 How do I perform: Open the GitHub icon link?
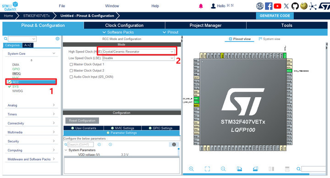(295, 6)
